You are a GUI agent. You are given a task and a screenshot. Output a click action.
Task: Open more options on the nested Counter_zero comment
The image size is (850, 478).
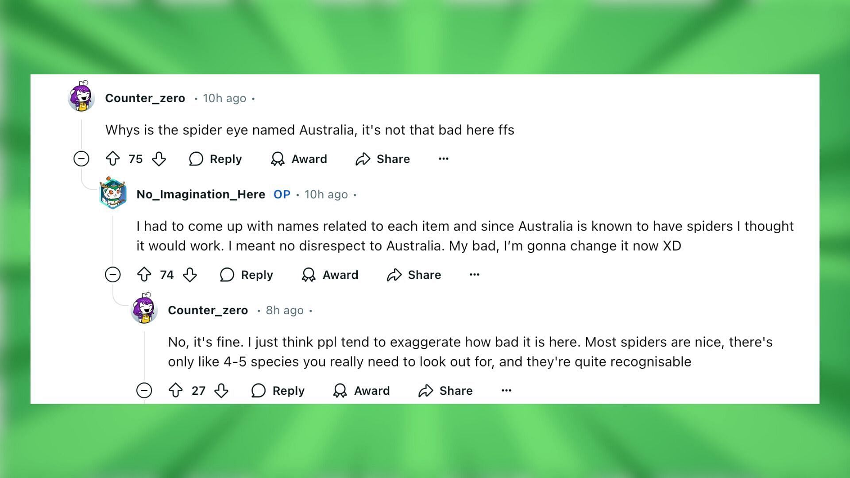506,390
